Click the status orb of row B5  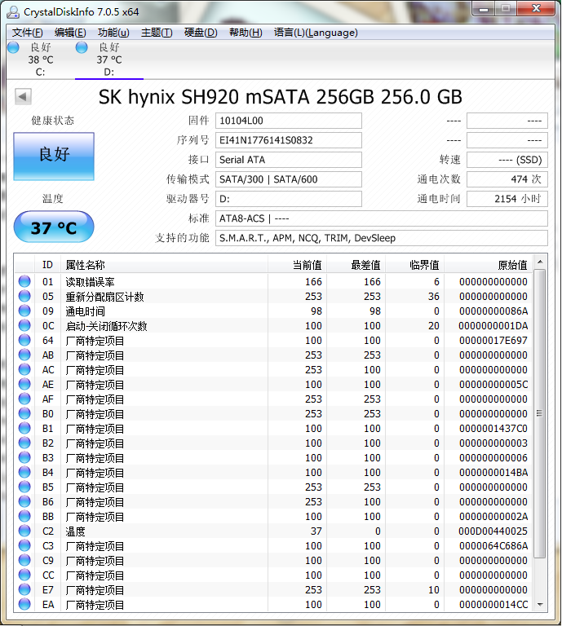pyautogui.click(x=24, y=487)
